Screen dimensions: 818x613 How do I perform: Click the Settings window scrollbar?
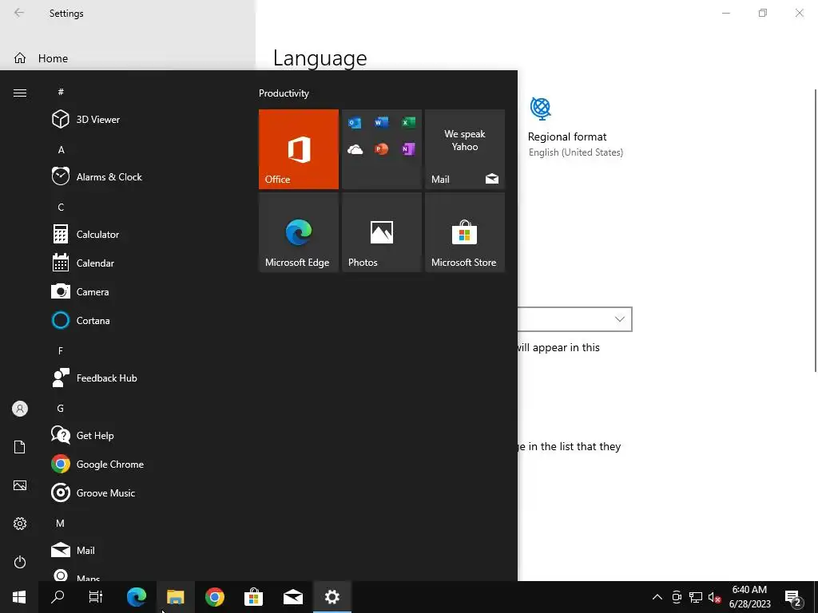816,231
